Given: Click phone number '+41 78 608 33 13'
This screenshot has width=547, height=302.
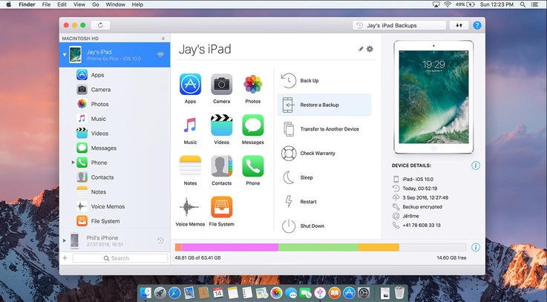Looking at the screenshot, I should 422,226.
